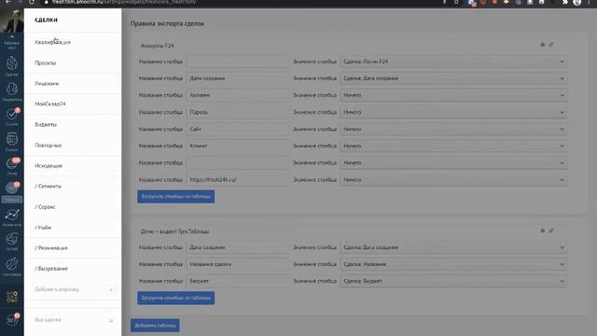Delete the Аккаунты F24 table with trash icon
The height and width of the screenshot is (336, 597).
(543, 45)
